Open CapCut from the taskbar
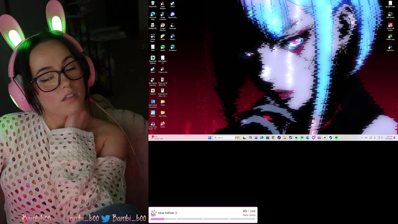 [325, 138]
